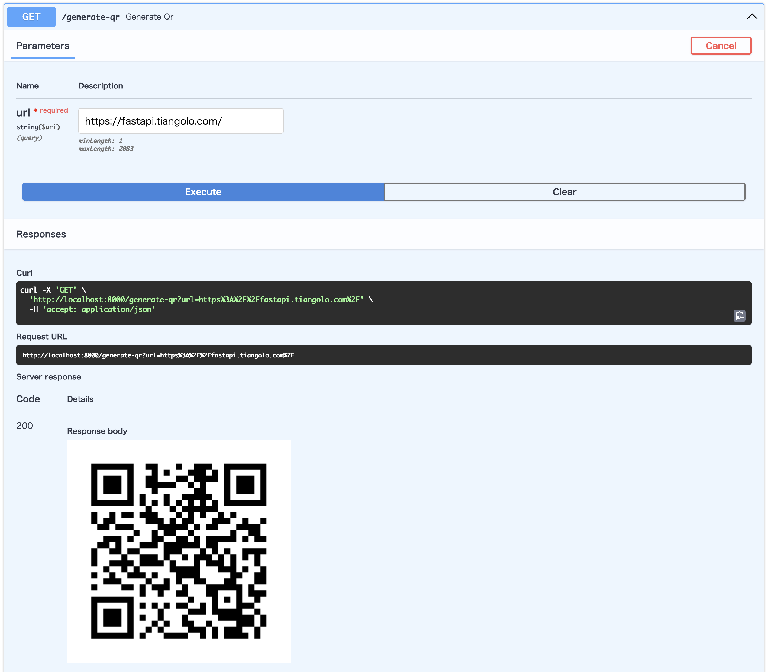This screenshot has width=768, height=672.
Task: Click the 'Description' column header
Action: click(101, 85)
